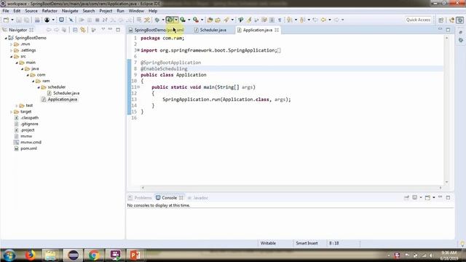Switch to the Scheduler.java editor tab
This screenshot has height=262, width=466.
(213, 30)
